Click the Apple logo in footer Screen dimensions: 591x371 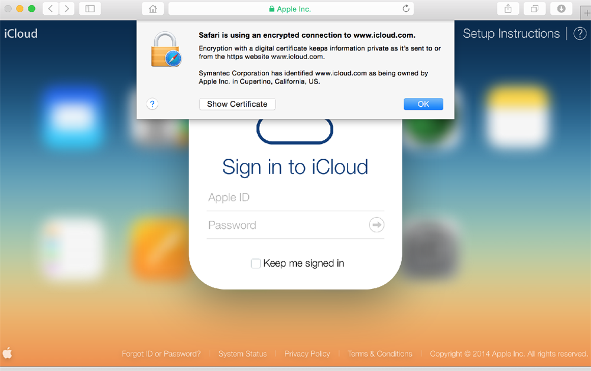(x=7, y=353)
